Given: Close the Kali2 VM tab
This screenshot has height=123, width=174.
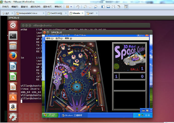Looking at the screenshot, I should [x=97, y=13].
